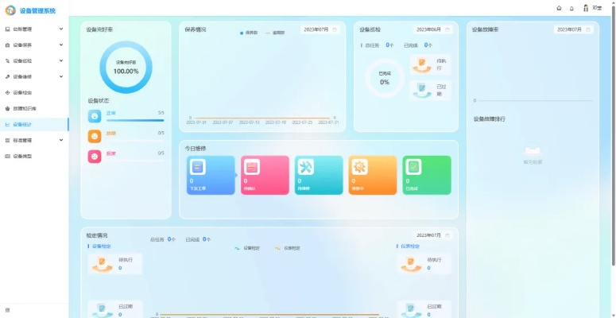
Task: Click the 设备故障排行 heading
Action: click(489, 119)
